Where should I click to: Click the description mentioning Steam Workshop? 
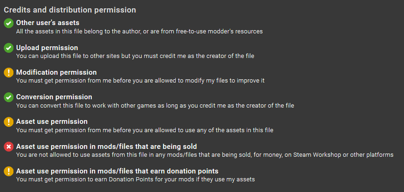(205, 154)
